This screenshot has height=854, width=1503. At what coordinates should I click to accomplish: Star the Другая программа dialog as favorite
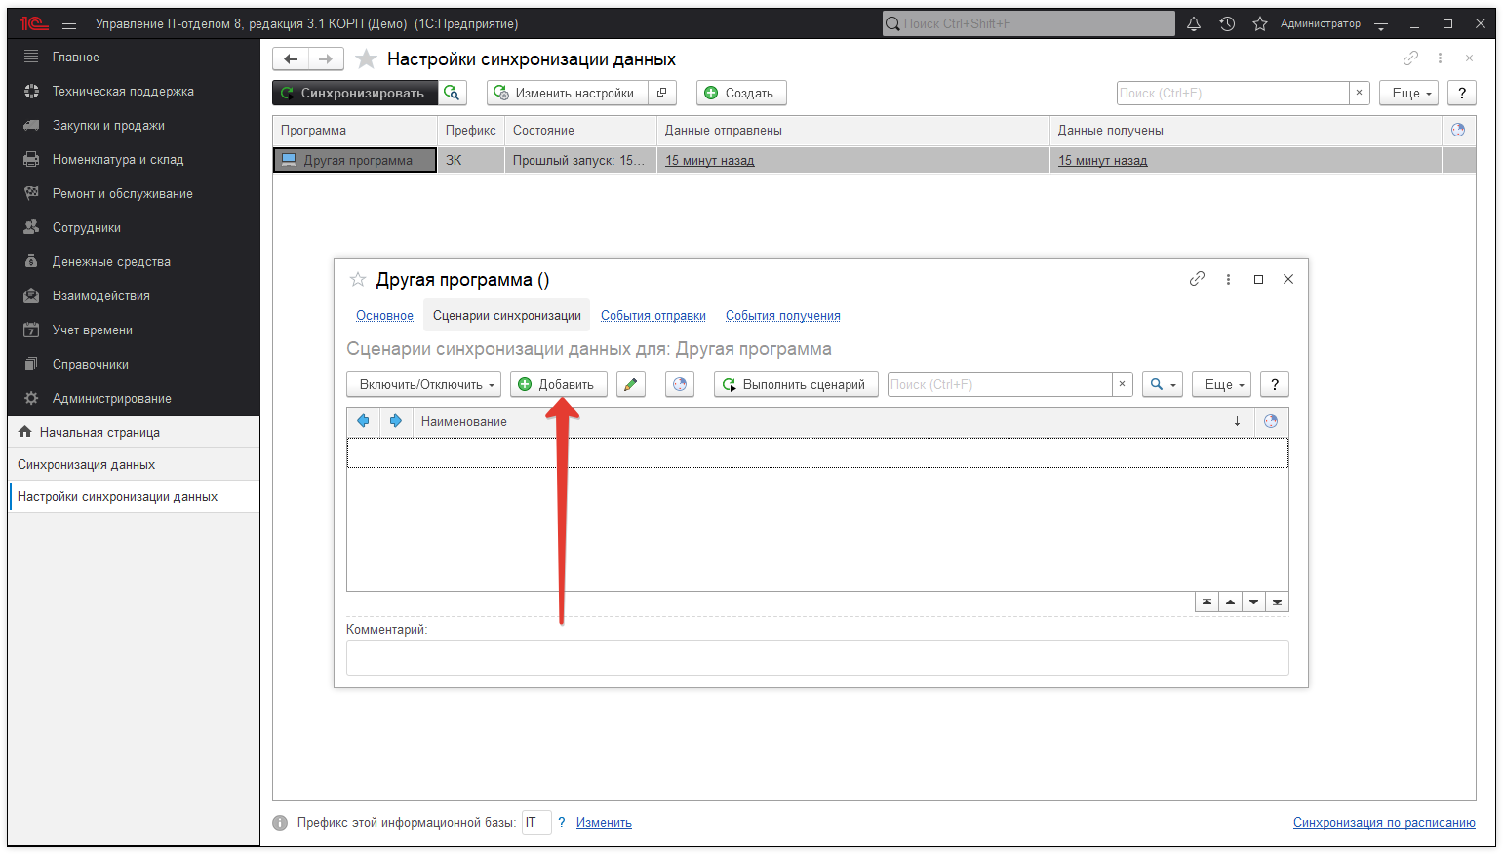(358, 280)
